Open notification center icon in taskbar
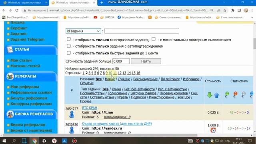This screenshot has height=144, width=256. 250,141
